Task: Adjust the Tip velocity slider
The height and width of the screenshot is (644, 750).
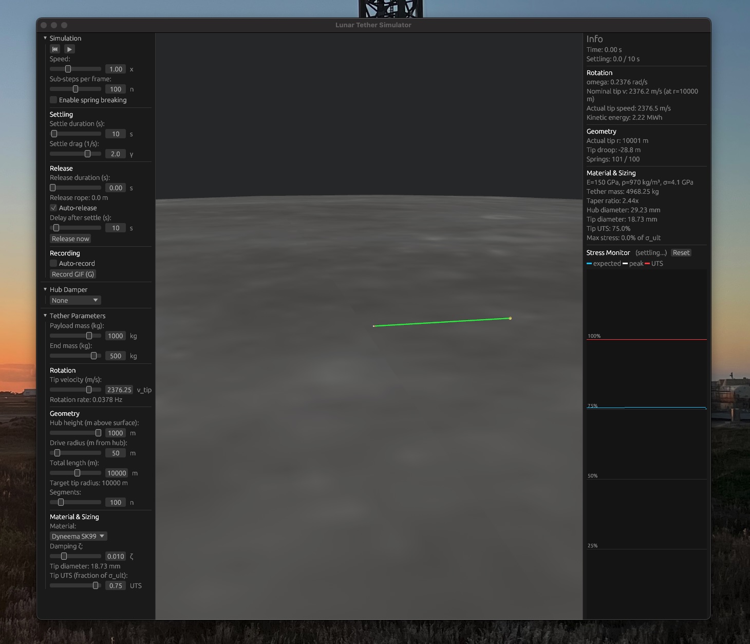Action: [x=77, y=390]
